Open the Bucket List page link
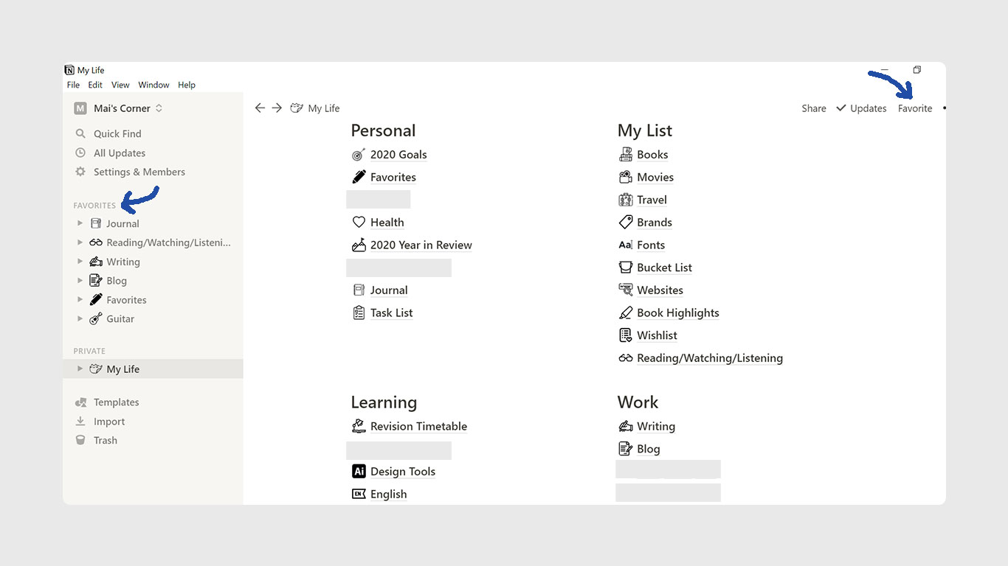Viewport: 1008px width, 566px height. pos(664,268)
